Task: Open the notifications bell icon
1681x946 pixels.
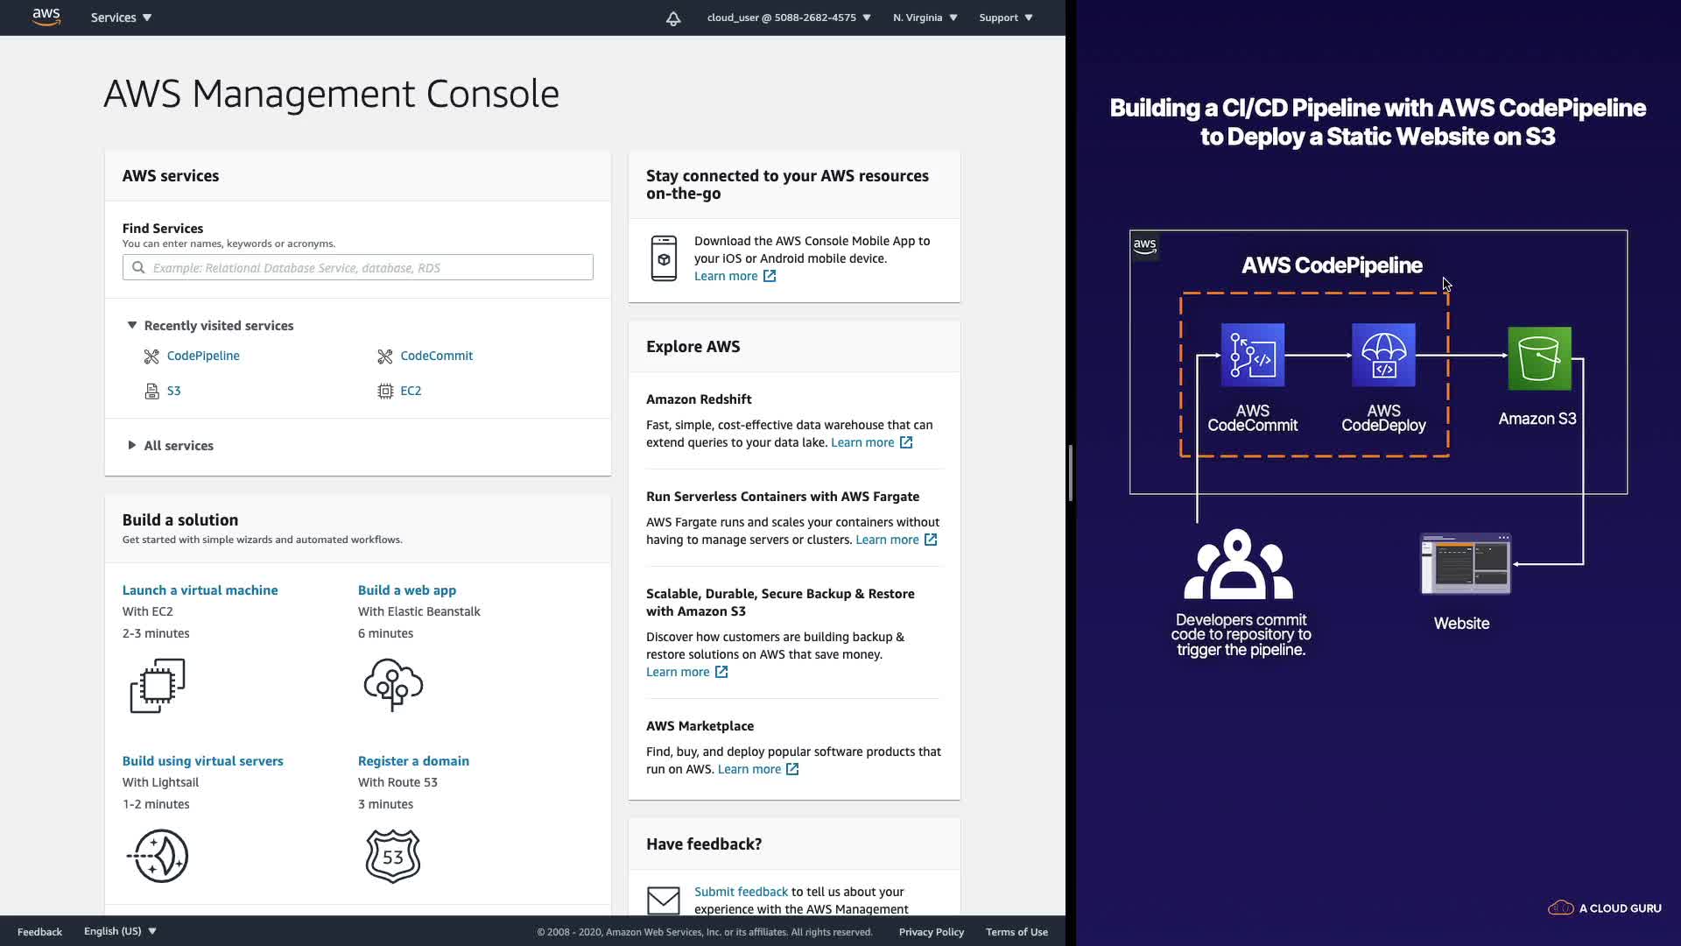Action: pyautogui.click(x=673, y=18)
